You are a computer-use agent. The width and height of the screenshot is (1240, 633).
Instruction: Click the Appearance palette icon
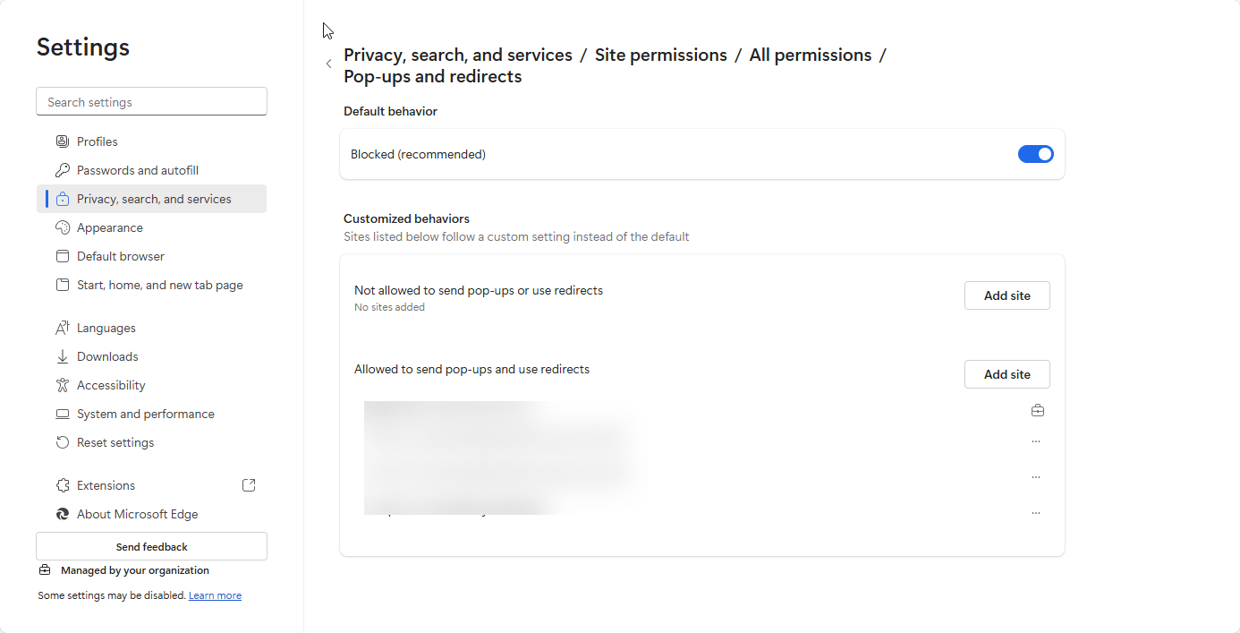coord(63,227)
